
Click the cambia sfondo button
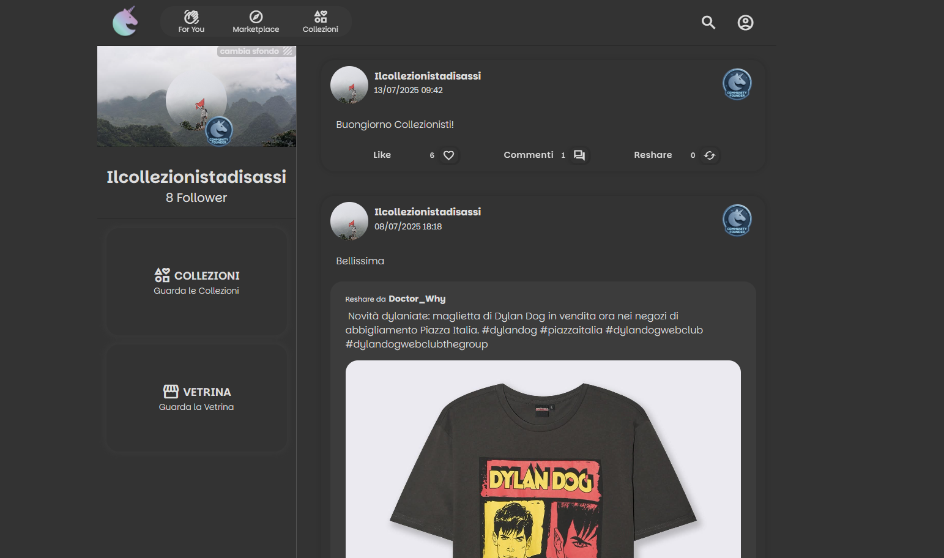pos(256,51)
